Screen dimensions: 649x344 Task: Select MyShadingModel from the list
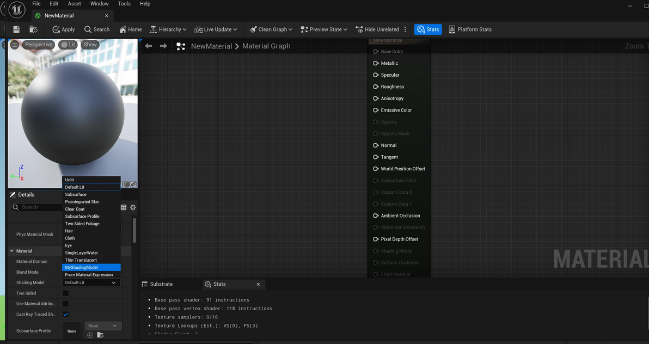[x=91, y=267]
